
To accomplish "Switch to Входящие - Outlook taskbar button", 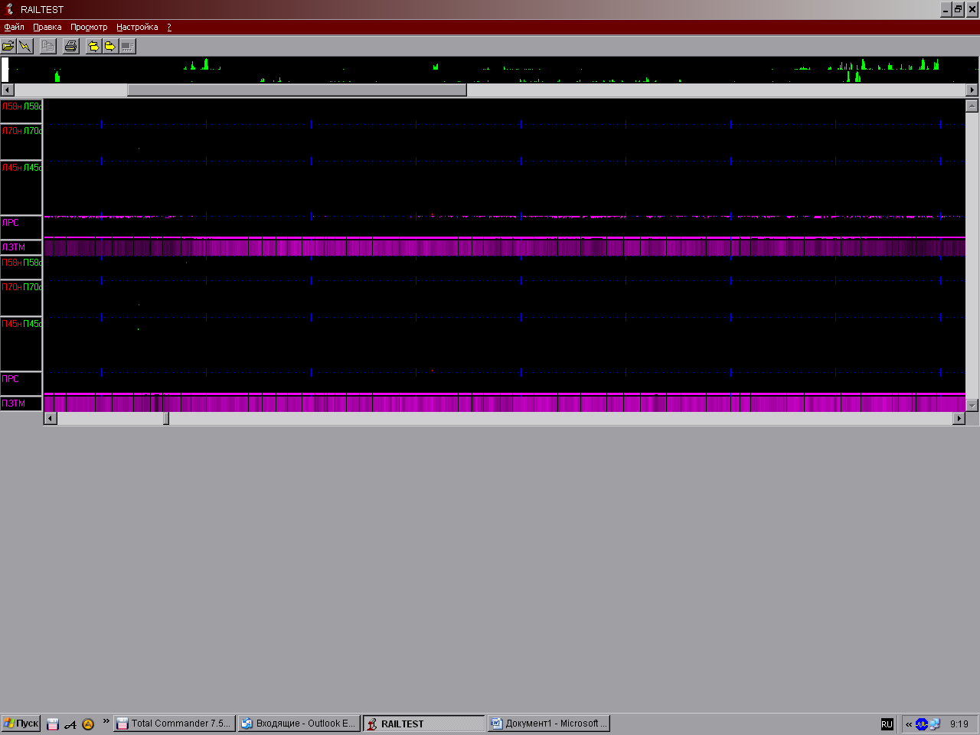I will (x=299, y=724).
